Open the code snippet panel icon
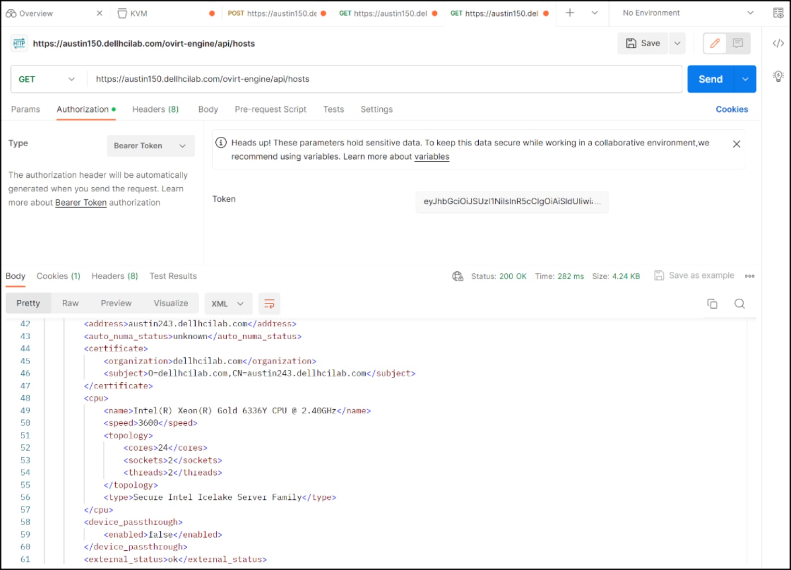 778,44
